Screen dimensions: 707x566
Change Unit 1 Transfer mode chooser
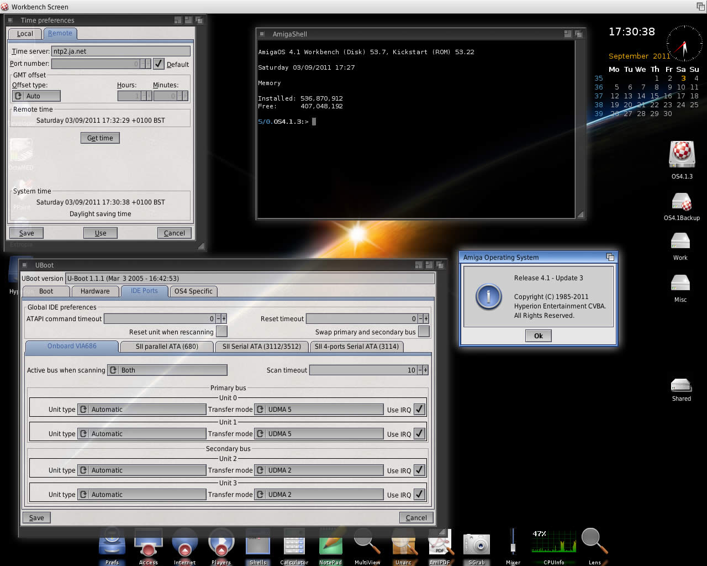click(319, 434)
